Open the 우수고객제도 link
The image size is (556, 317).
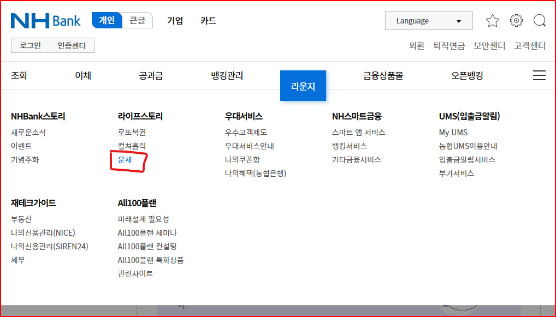pyautogui.click(x=246, y=133)
